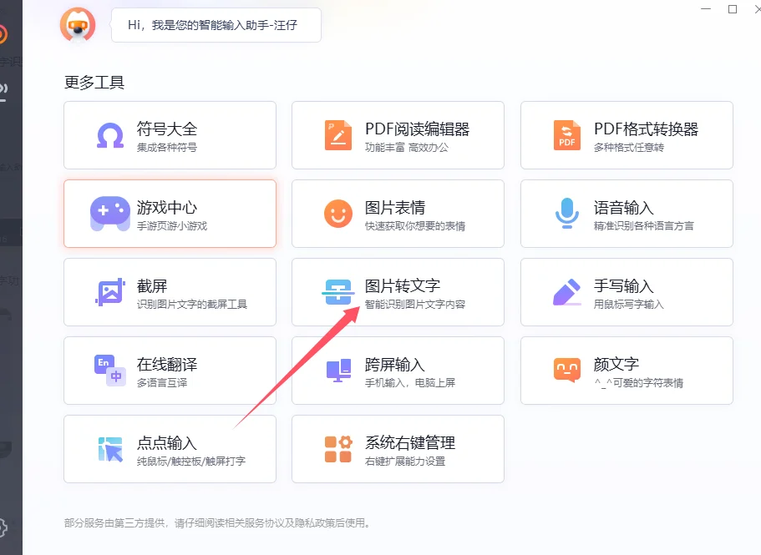Start 点点输入 mouse typing mode
Image resolution: width=761 pixels, height=555 pixels.
pyautogui.click(x=170, y=449)
